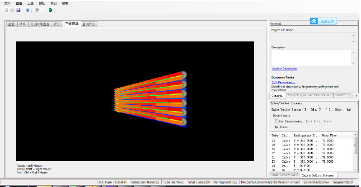Viewport: 361px width, 187px height.
Task: Click the blue cloud upload icon
Action: coord(314,21)
